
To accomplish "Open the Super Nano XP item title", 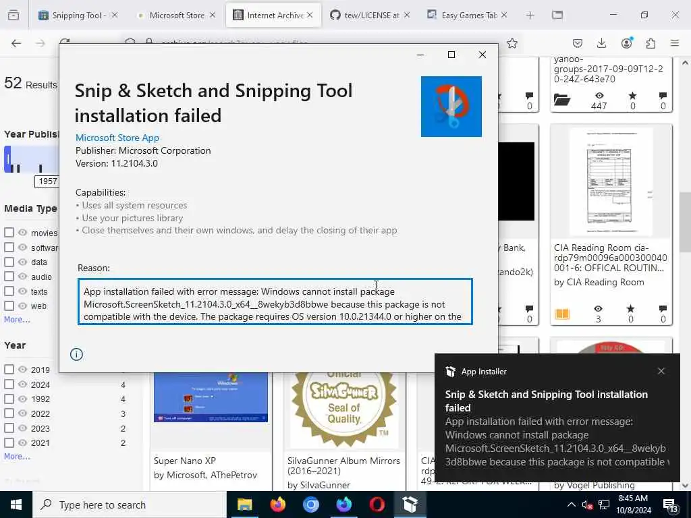I will [185, 461].
